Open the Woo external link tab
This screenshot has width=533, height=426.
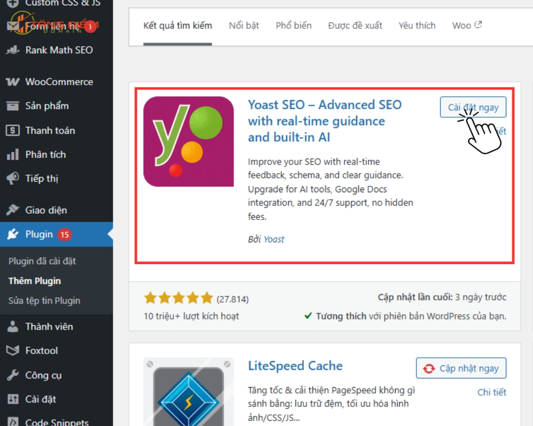click(467, 26)
